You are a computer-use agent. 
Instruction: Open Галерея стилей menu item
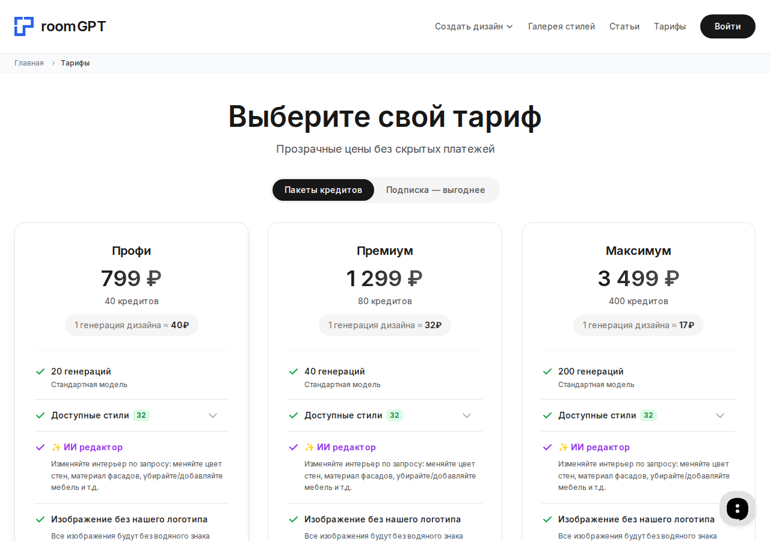click(x=561, y=26)
